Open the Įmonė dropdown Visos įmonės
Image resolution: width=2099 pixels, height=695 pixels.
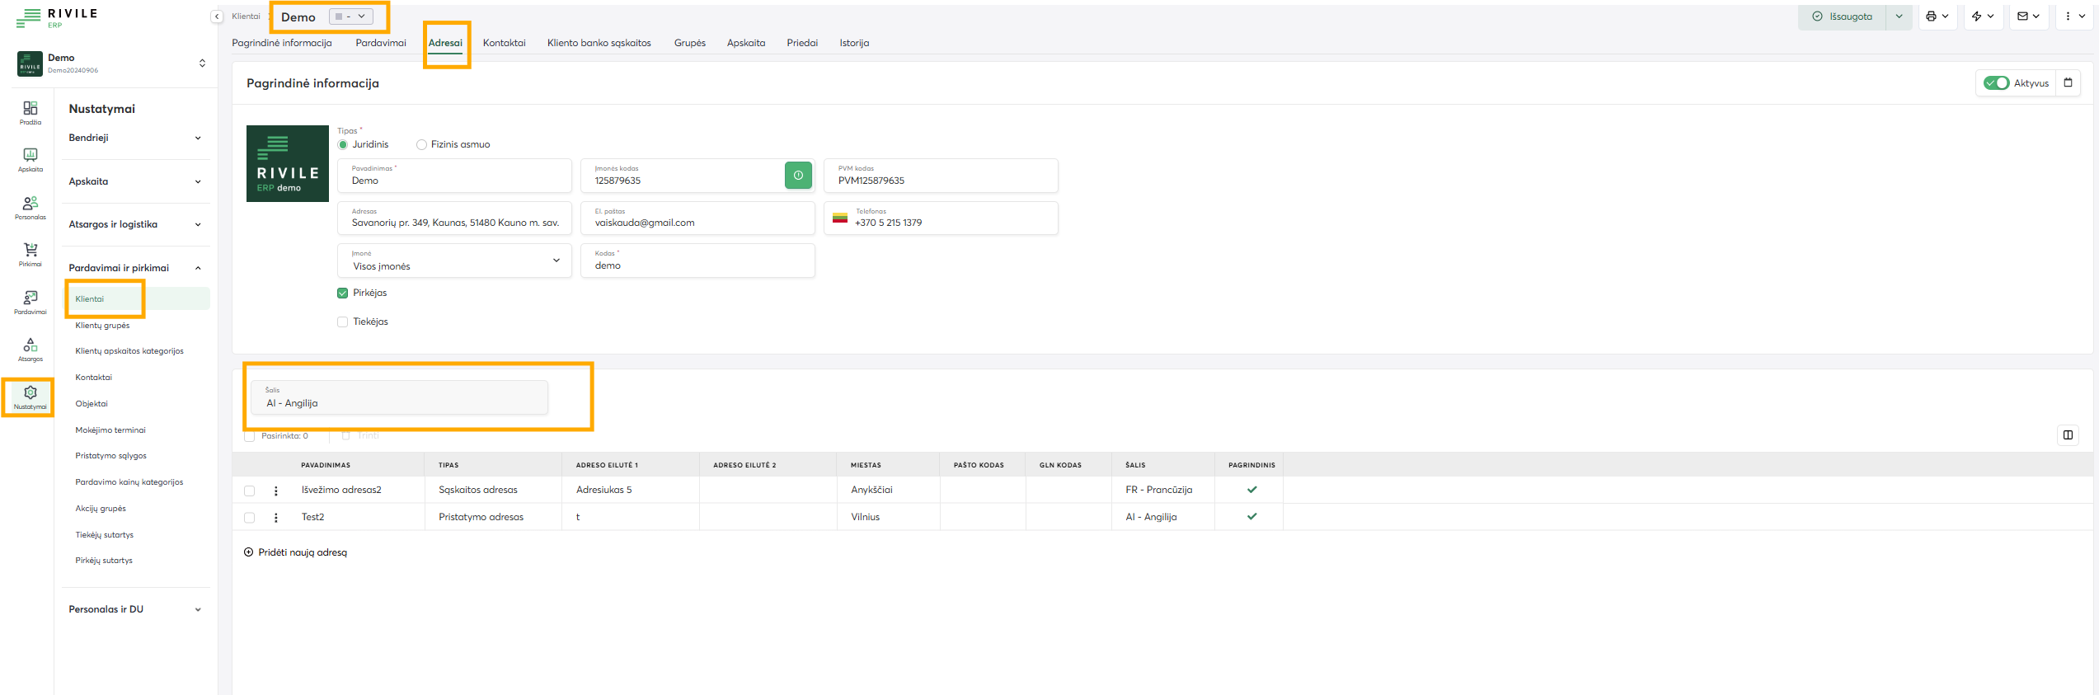point(454,261)
